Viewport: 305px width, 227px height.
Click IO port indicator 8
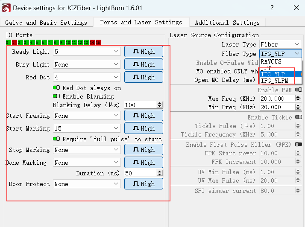tap(56, 42)
